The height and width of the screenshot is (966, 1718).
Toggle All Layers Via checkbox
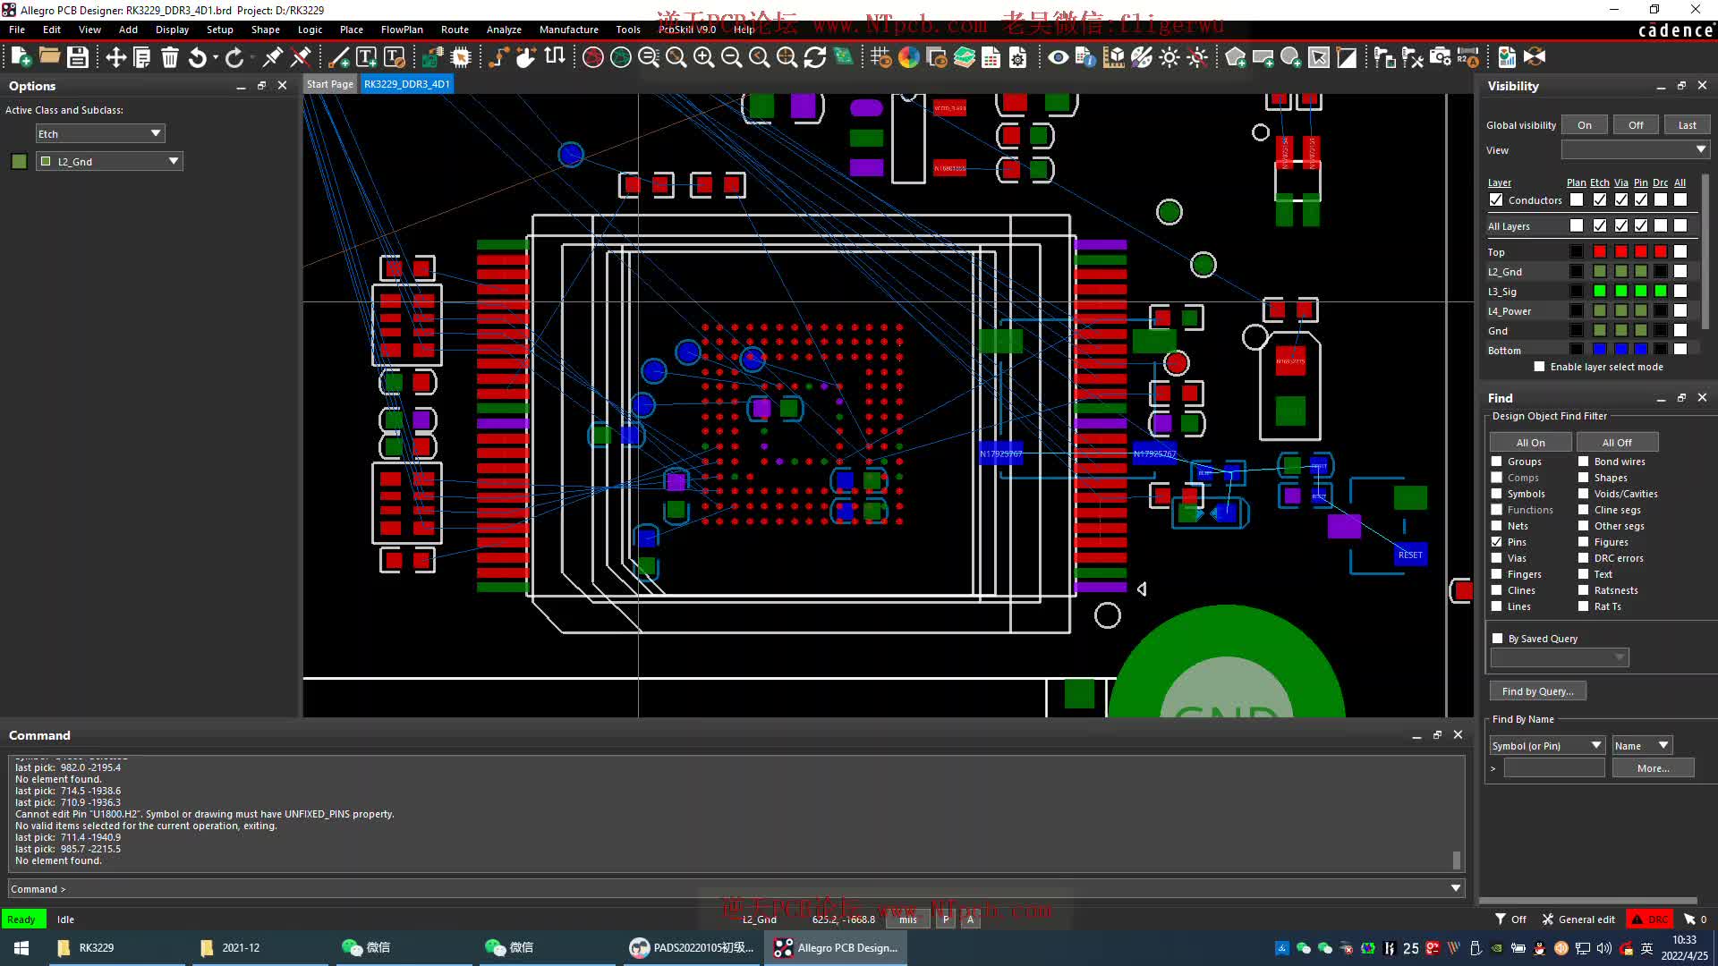pos(1621,225)
